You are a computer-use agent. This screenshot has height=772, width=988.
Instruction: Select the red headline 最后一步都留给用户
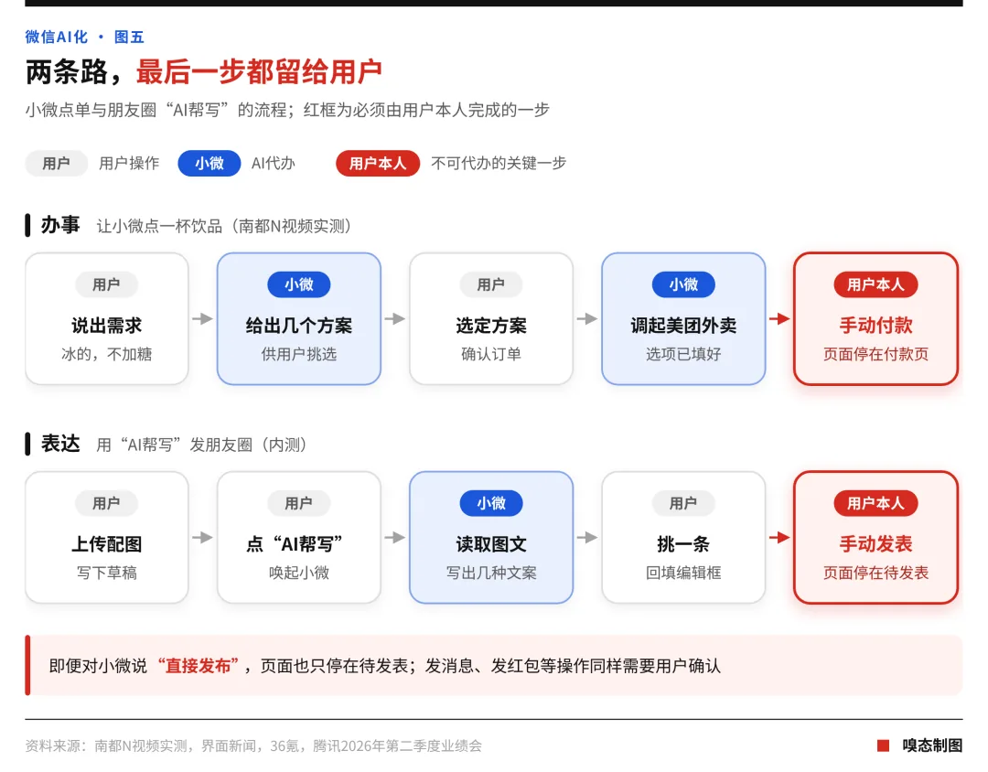pos(259,72)
